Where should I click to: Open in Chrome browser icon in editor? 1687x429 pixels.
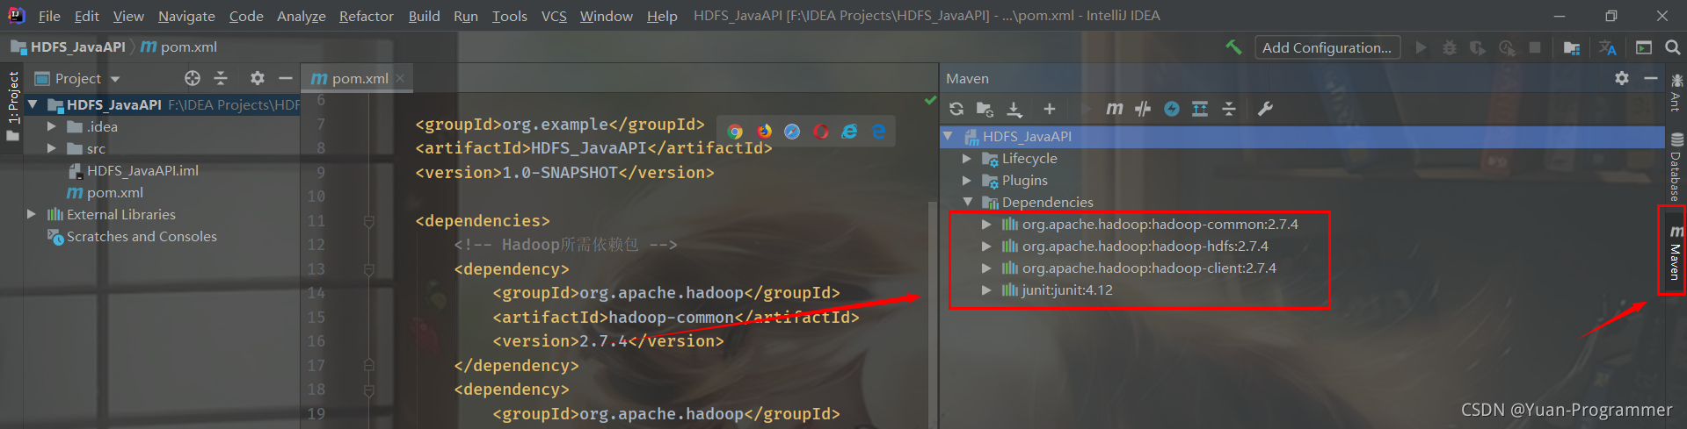click(x=736, y=132)
